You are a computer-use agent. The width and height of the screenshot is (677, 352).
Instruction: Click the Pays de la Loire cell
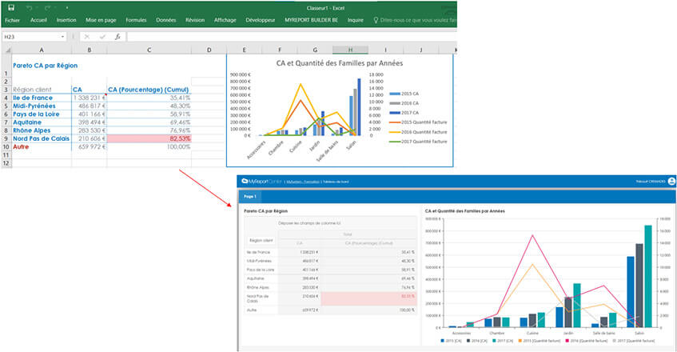(42, 114)
